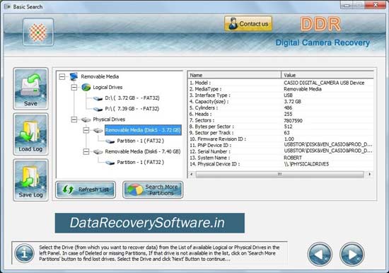Select the '1. Model :' row
This screenshot has height=273, width=389.
281,83
